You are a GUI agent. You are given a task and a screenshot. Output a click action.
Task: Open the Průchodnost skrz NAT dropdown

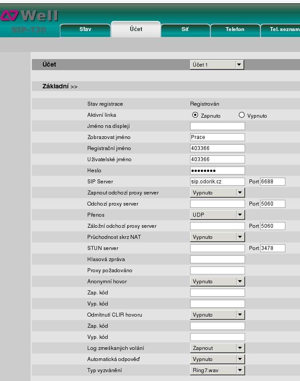217,237
